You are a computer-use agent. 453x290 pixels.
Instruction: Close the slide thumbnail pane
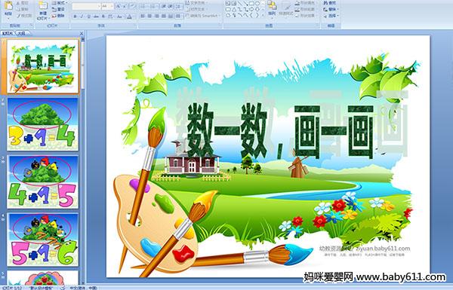coord(82,34)
